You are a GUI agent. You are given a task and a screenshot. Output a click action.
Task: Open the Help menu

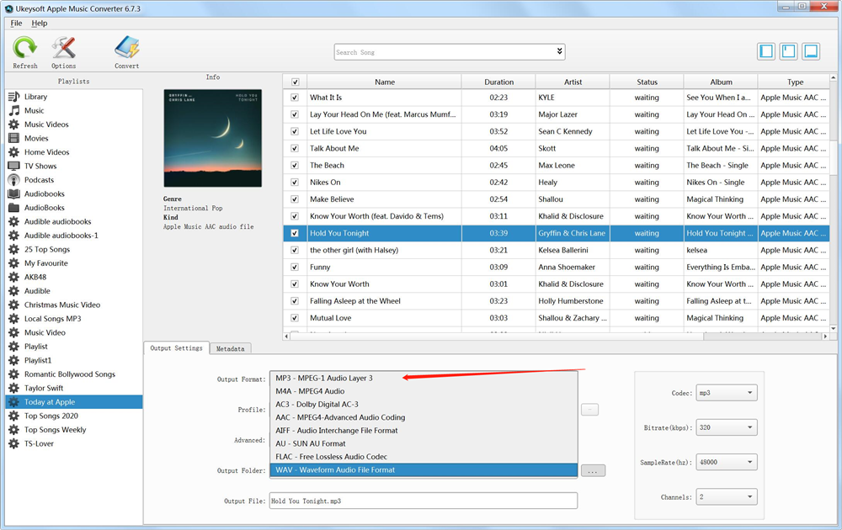40,23
